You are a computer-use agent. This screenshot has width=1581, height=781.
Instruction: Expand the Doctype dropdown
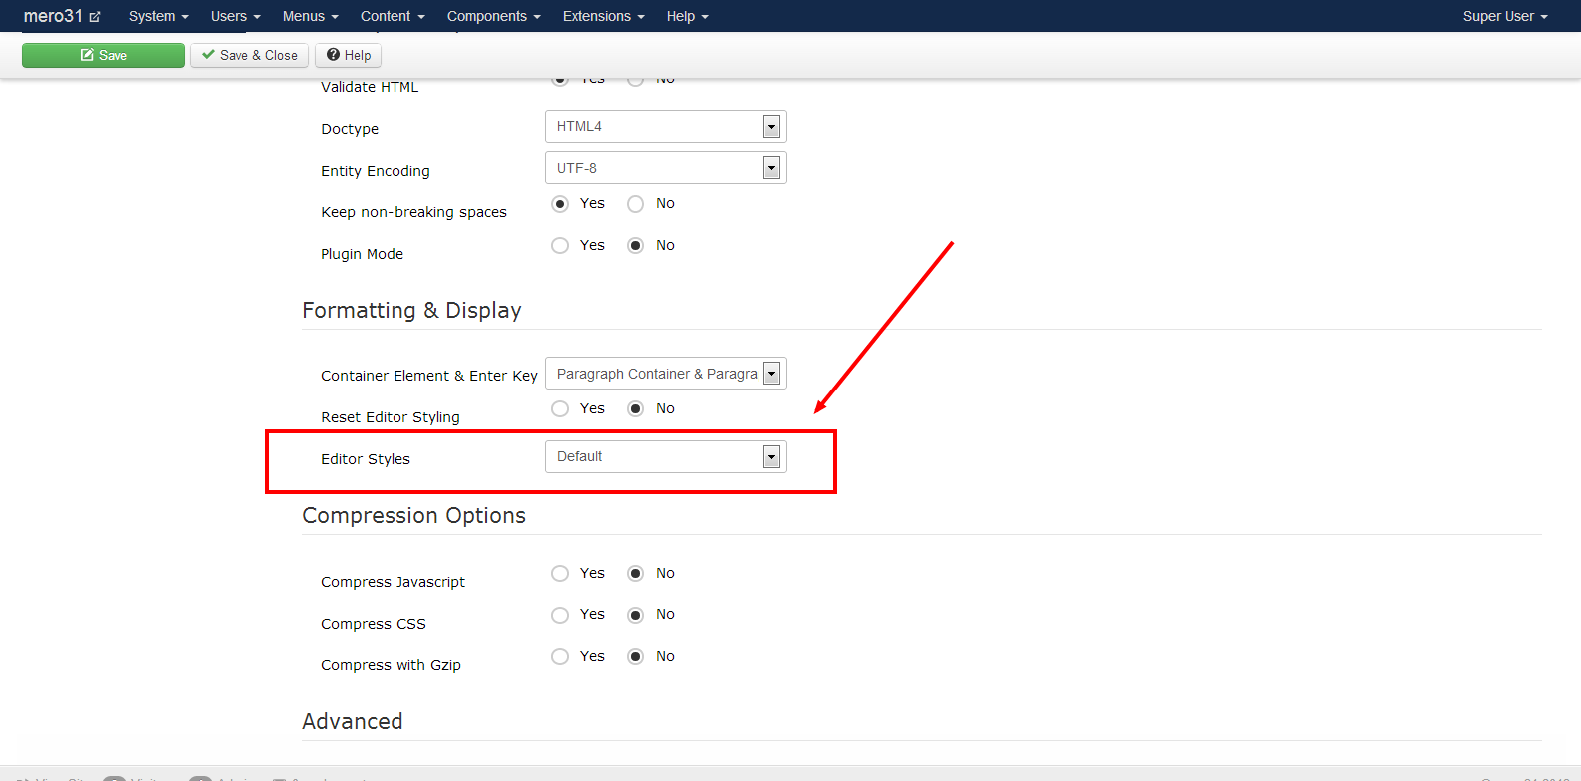pos(665,127)
